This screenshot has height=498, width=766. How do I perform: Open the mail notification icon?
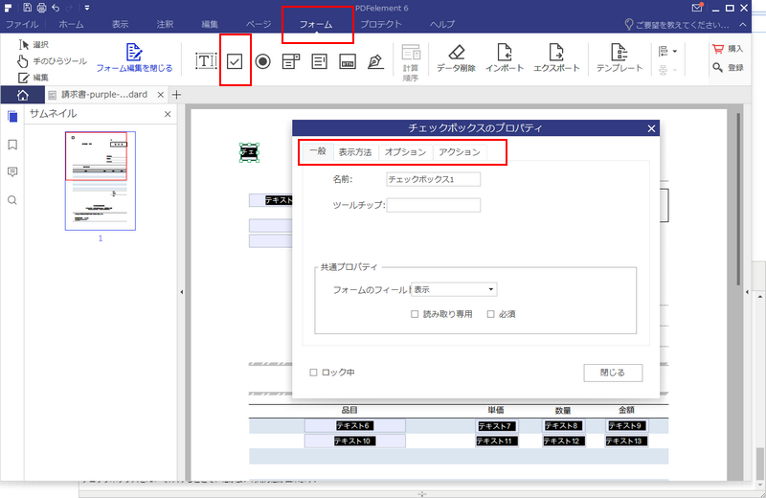click(x=697, y=8)
